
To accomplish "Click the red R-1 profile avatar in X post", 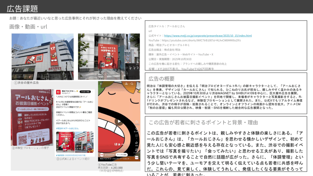I will point(58,92).
